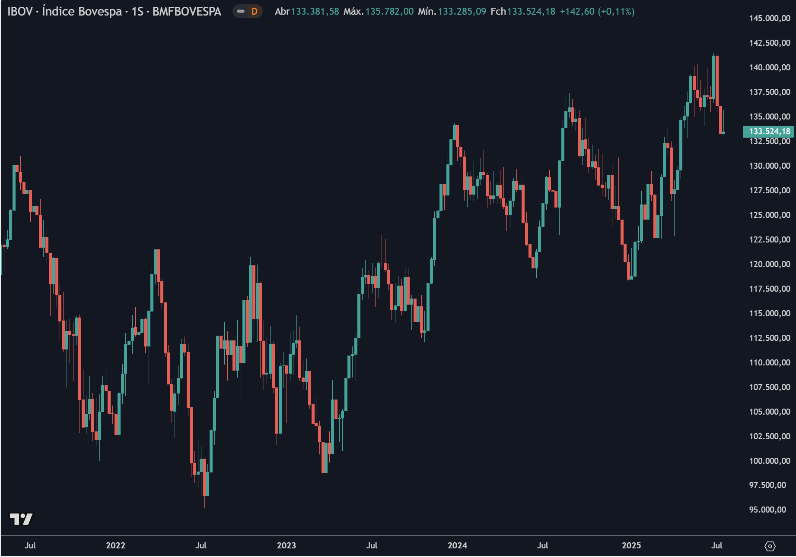Click the Abr opening value 133.381,58
This screenshot has height=557, width=796.
[315, 12]
